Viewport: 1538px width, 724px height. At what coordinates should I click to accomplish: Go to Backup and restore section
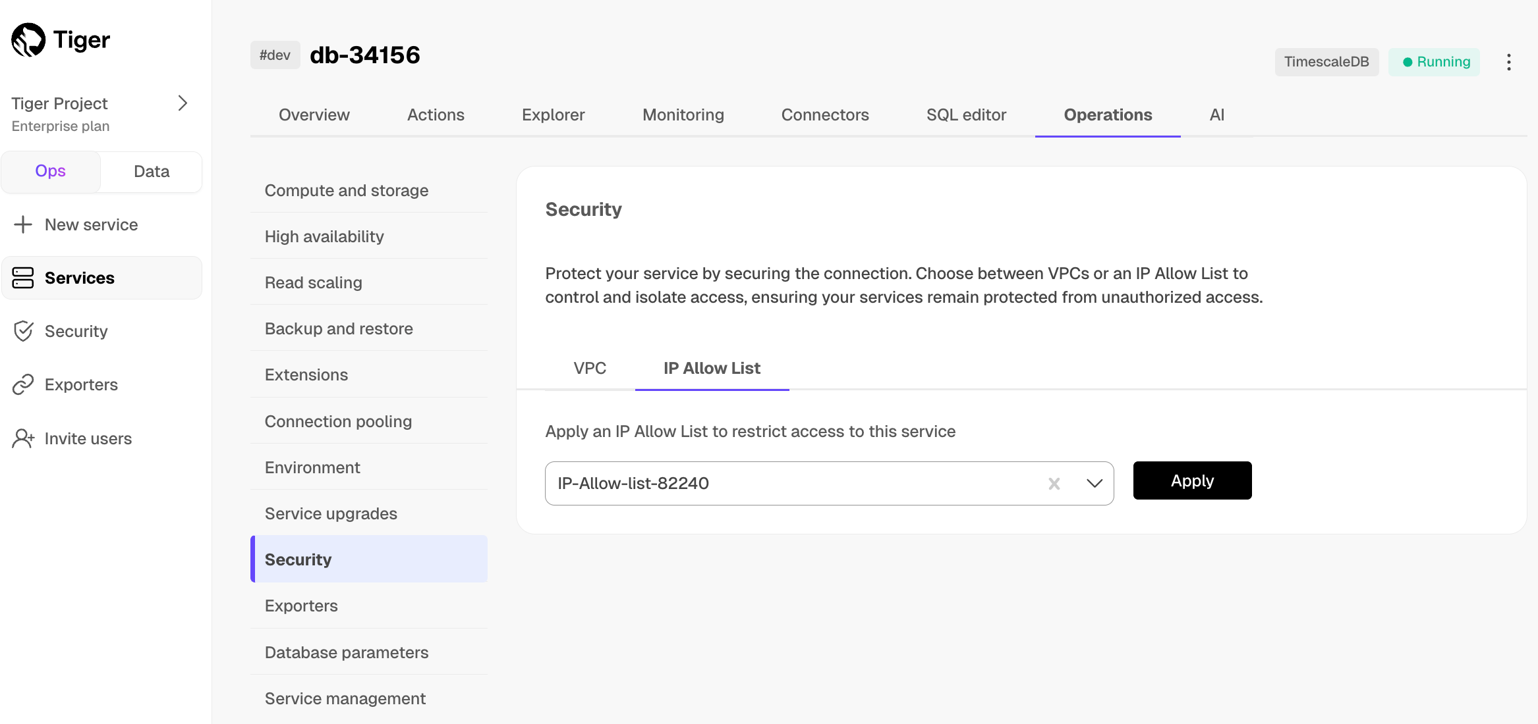[339, 328]
